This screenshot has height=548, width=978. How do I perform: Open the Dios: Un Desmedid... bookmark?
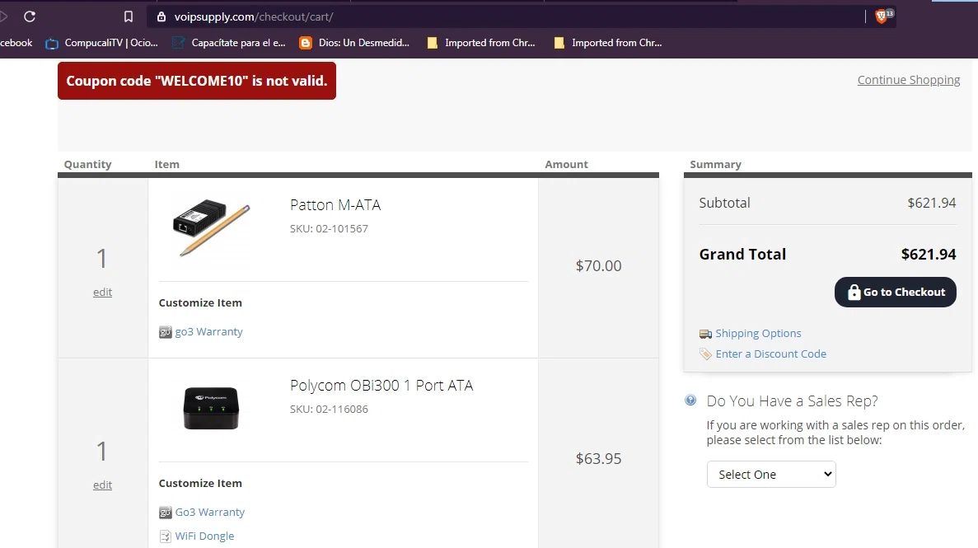(354, 43)
